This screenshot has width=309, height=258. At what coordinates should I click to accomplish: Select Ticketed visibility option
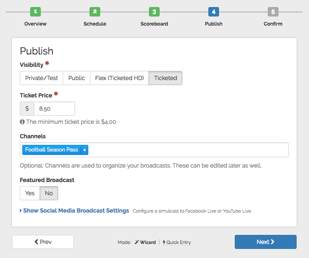[165, 78]
